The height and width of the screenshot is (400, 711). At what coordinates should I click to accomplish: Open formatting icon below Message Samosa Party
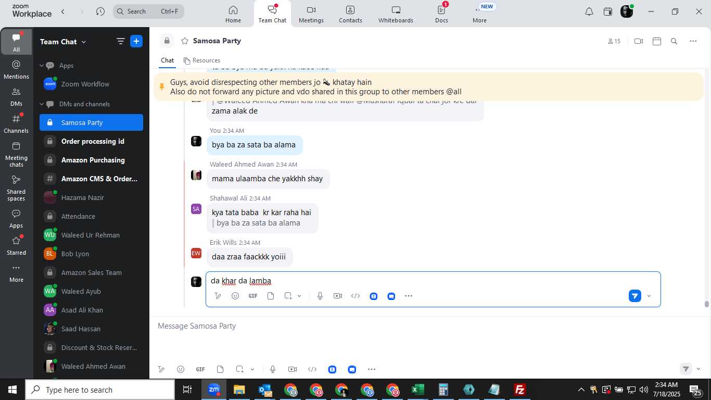tap(161, 369)
